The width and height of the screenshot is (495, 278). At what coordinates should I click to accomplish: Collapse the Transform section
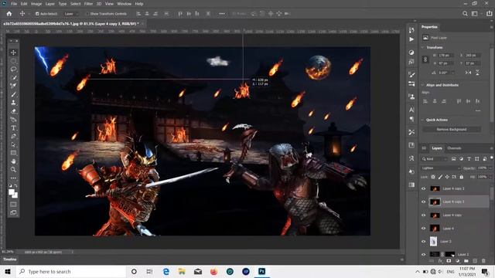click(423, 48)
